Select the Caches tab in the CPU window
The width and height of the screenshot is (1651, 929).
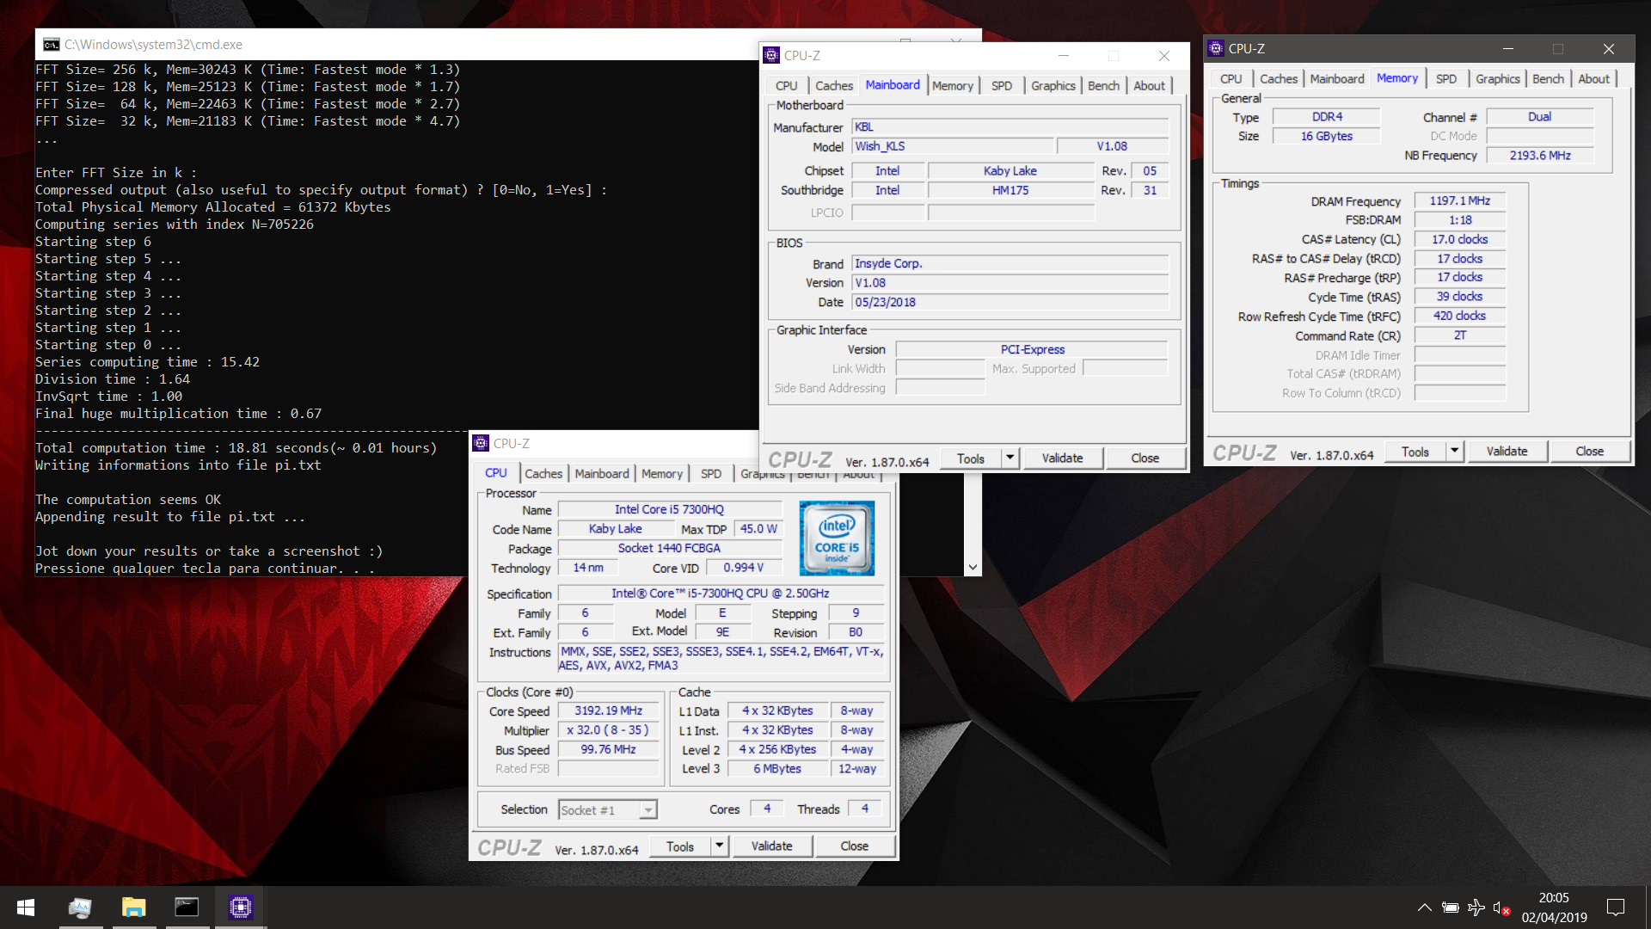543,473
